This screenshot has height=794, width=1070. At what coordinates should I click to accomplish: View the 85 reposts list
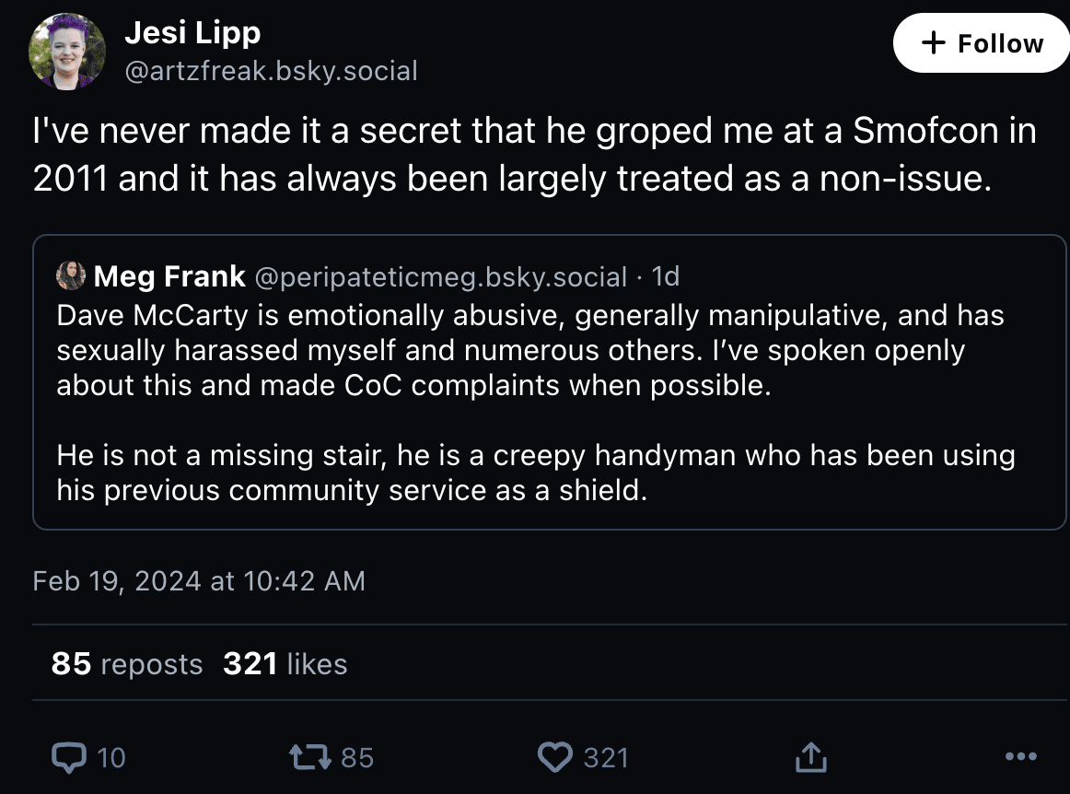pyautogui.click(x=126, y=664)
